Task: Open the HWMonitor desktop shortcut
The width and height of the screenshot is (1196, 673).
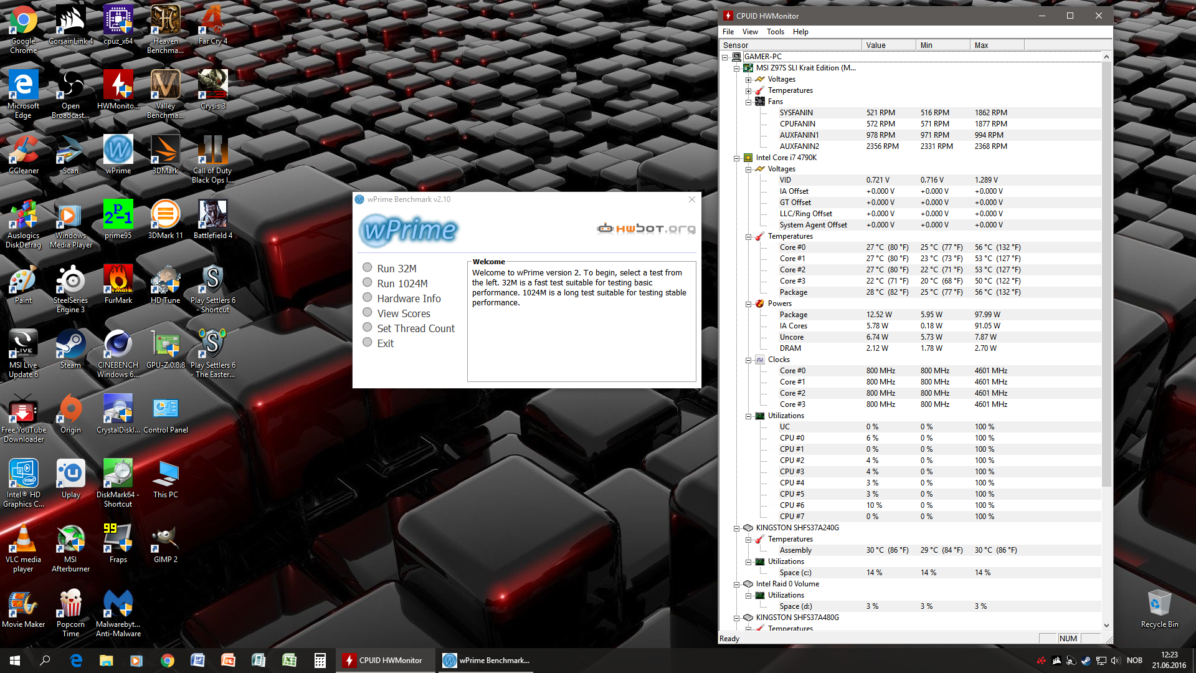Action: point(118,90)
